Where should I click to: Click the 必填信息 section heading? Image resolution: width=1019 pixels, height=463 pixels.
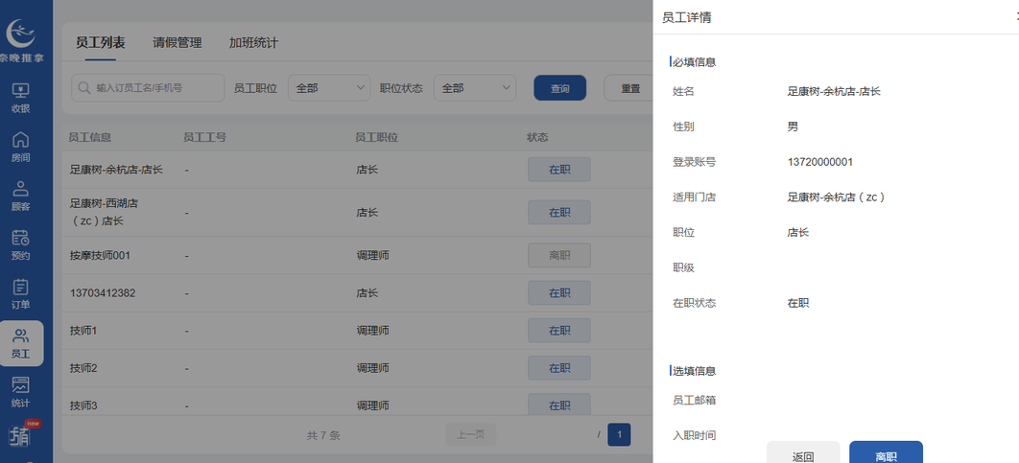(694, 62)
